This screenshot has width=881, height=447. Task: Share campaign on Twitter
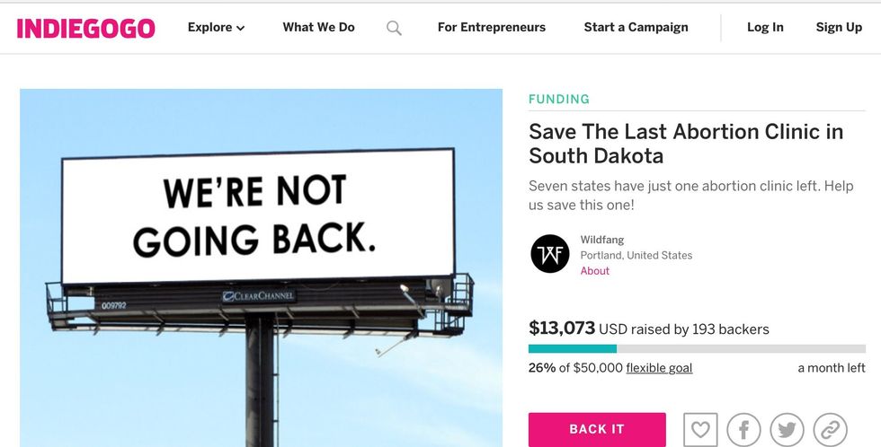point(787,429)
